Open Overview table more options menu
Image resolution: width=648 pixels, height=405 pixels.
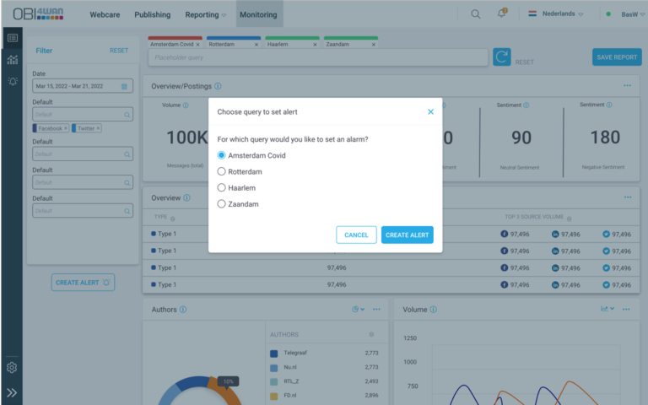click(x=628, y=197)
